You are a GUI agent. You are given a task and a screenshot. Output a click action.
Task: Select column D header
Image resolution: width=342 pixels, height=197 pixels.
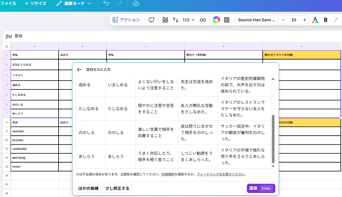[224, 47]
